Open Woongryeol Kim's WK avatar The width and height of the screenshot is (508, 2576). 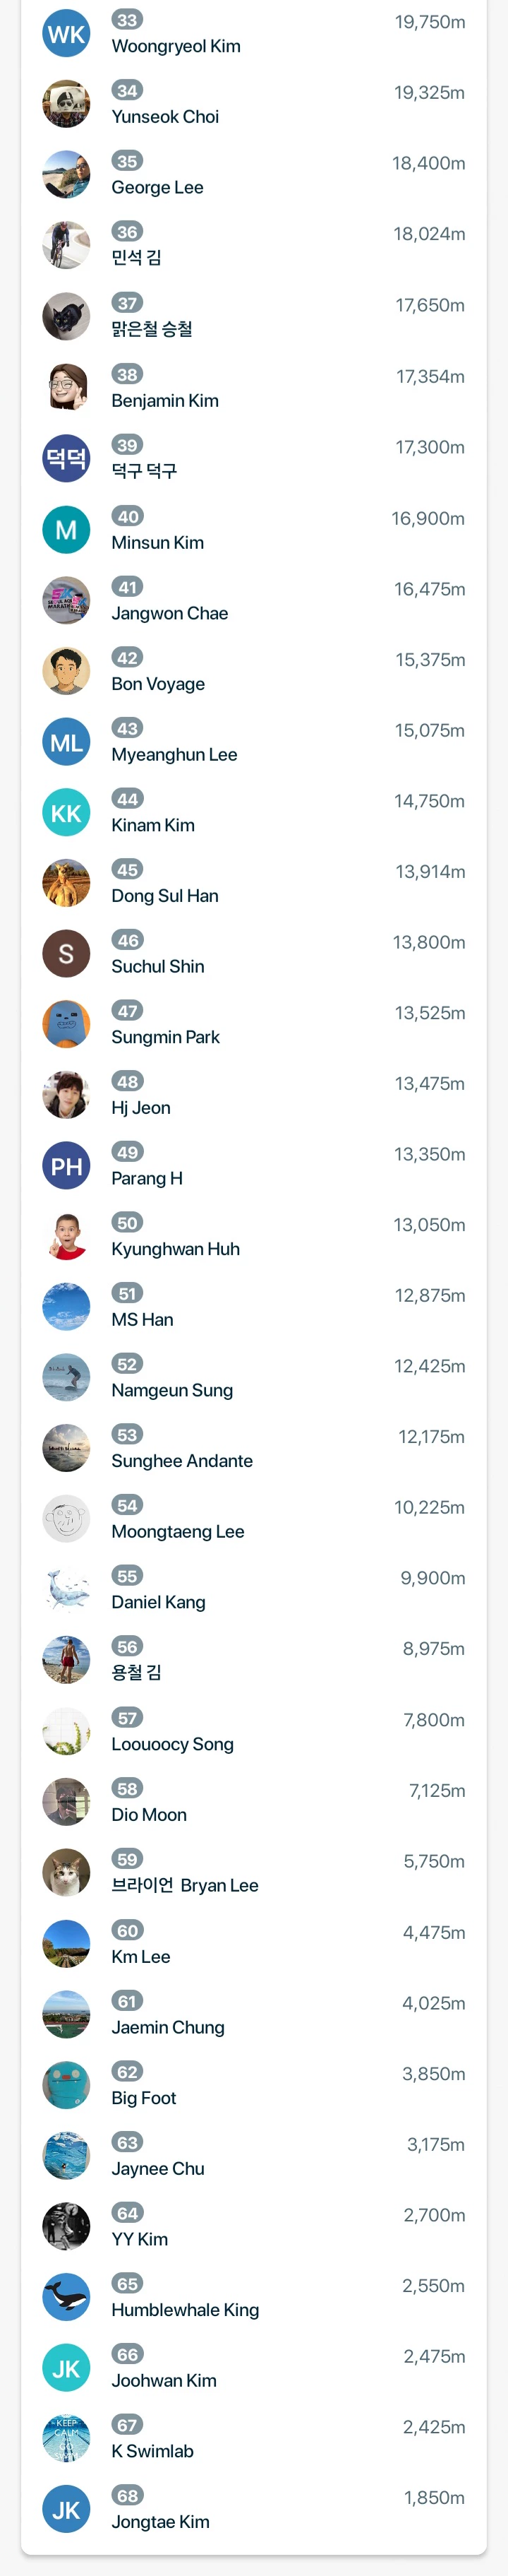tap(66, 34)
